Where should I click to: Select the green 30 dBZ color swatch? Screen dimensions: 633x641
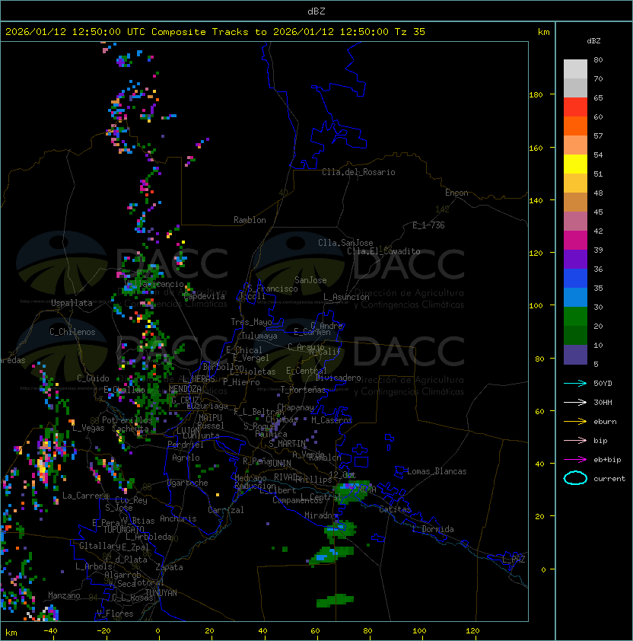pyautogui.click(x=575, y=317)
